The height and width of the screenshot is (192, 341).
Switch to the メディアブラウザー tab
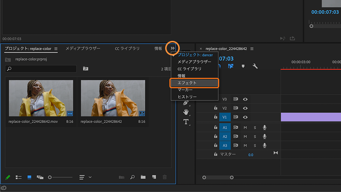(x=83, y=49)
